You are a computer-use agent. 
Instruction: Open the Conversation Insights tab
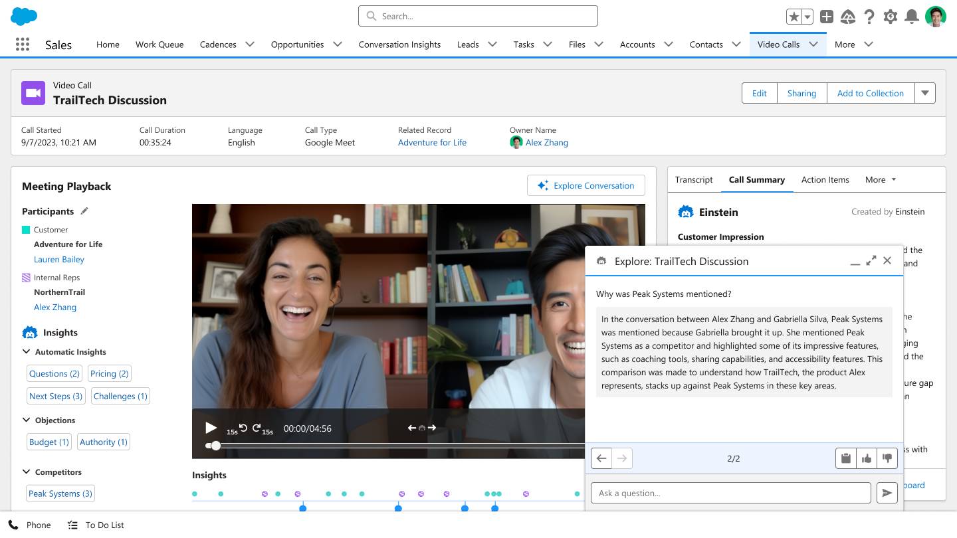399,45
